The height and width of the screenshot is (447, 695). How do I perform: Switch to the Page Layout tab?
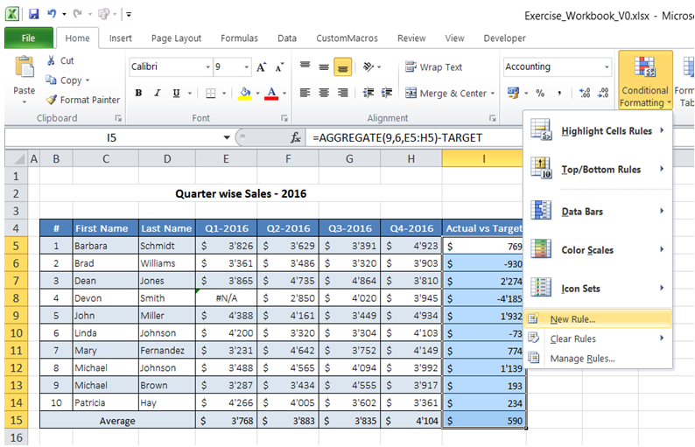176,38
